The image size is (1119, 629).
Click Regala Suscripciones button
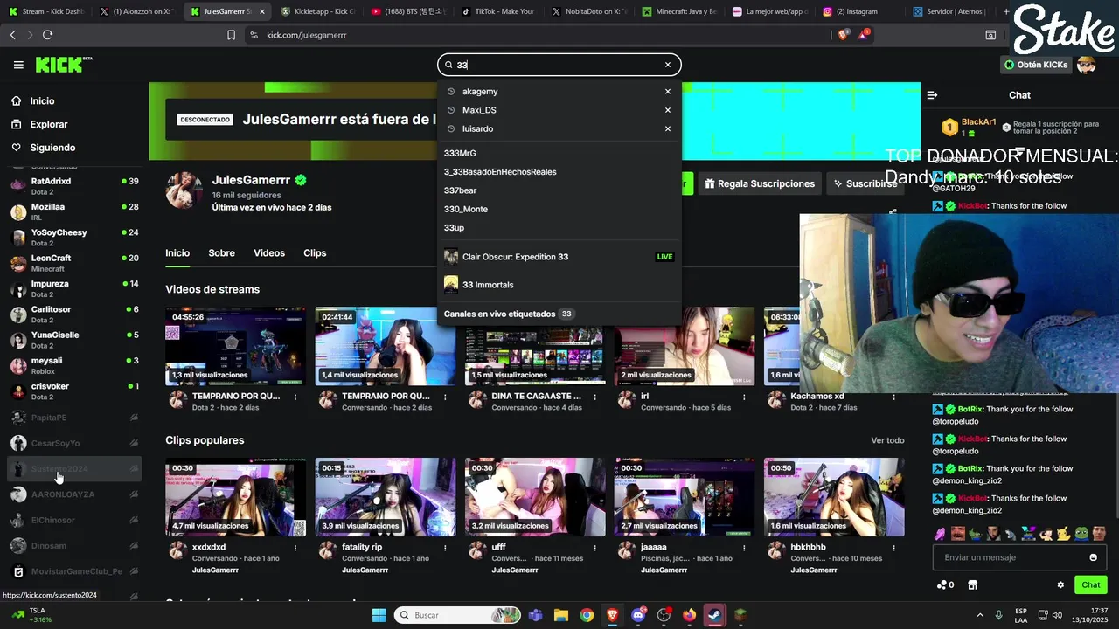pos(760,183)
